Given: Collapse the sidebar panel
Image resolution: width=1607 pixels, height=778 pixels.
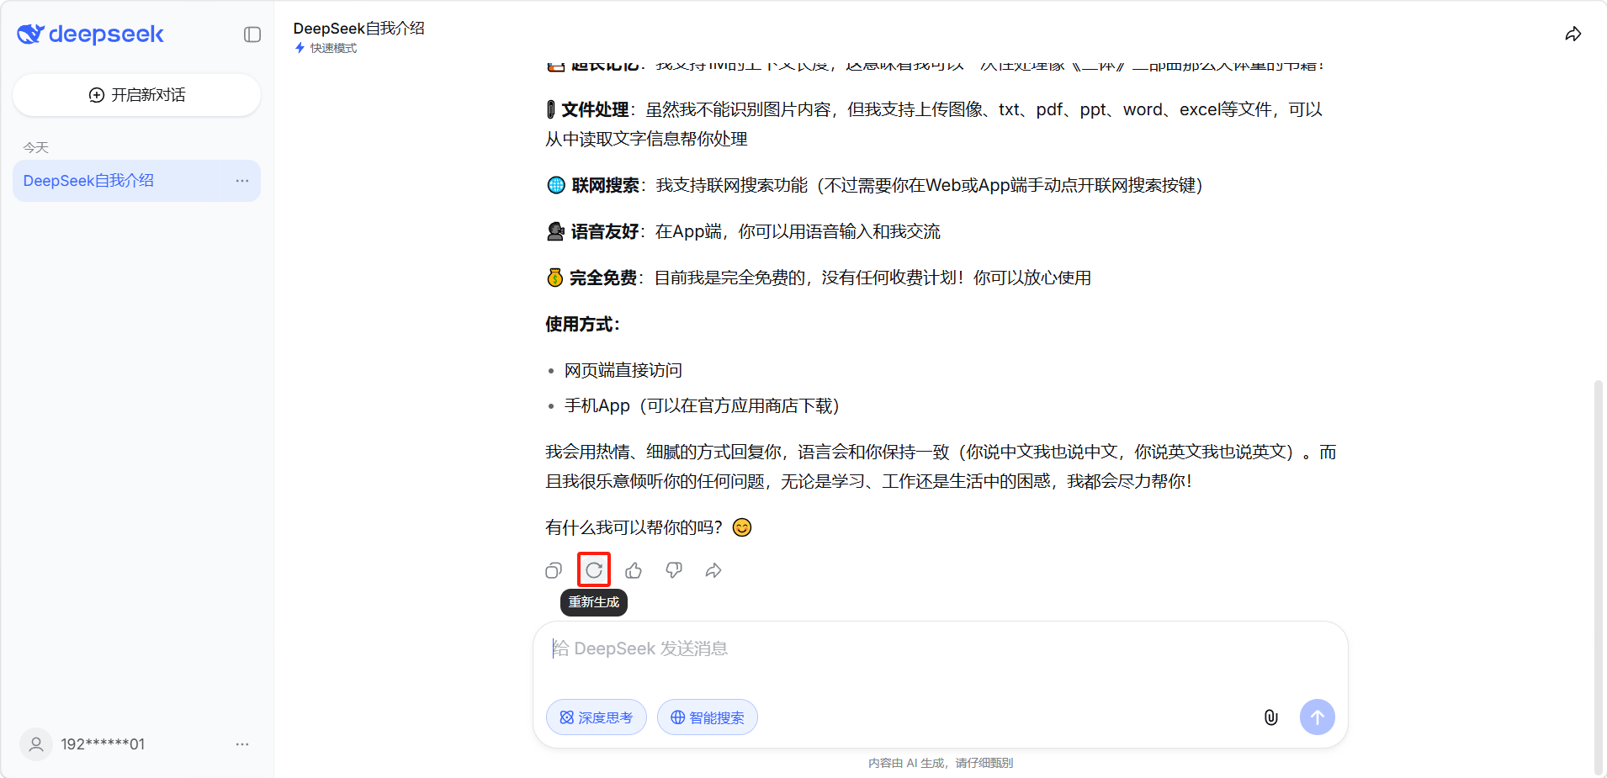Looking at the screenshot, I should [x=252, y=34].
